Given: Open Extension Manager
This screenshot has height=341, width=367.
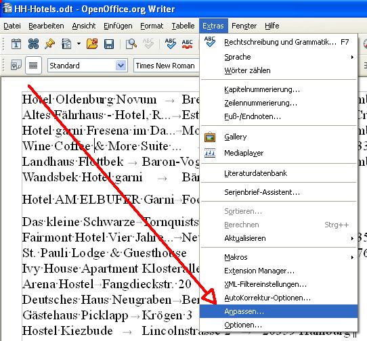Looking at the screenshot, I should pos(278,271).
